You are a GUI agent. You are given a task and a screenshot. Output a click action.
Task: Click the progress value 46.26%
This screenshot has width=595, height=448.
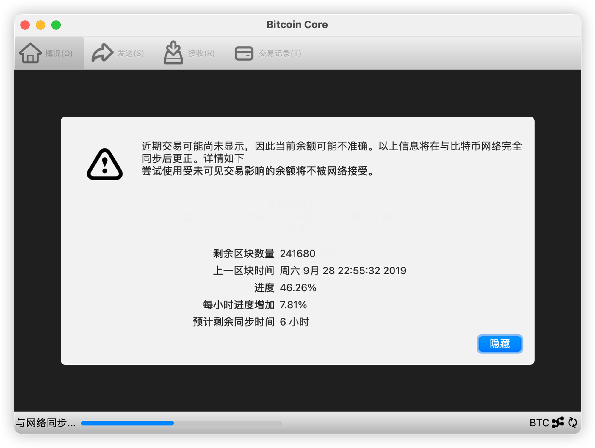[x=298, y=288]
